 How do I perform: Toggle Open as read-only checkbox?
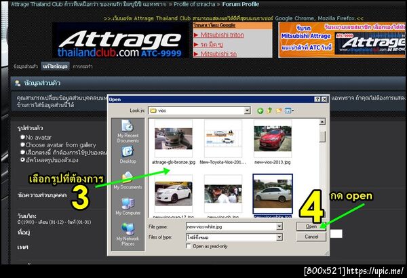click(189, 246)
